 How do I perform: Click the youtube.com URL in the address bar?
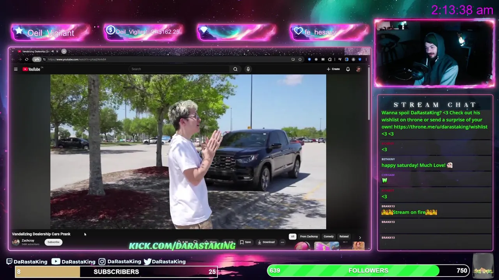77,59
